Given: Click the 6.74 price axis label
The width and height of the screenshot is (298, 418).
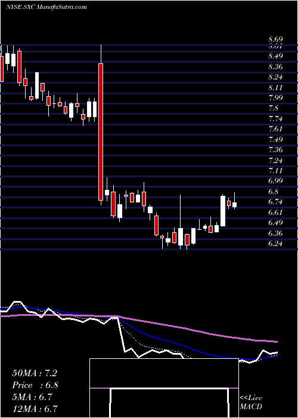Looking at the screenshot, I should click(x=275, y=202).
